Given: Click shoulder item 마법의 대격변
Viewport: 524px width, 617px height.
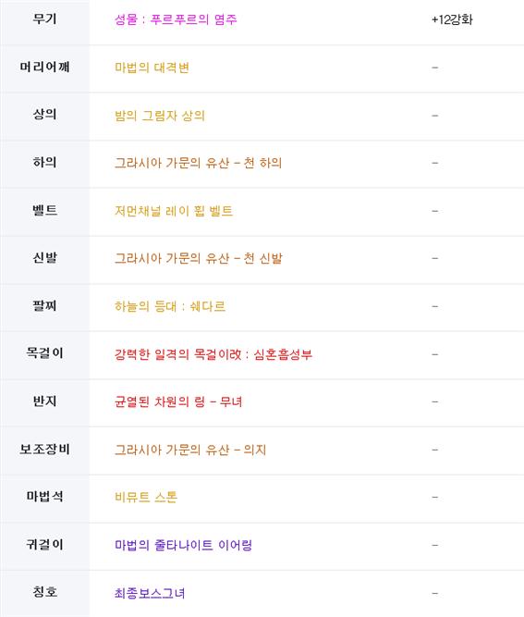Looking at the screenshot, I should pyautogui.click(x=152, y=68).
